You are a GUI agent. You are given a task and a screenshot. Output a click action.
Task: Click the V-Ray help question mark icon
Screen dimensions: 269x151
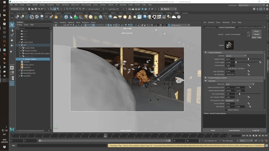pos(179,17)
